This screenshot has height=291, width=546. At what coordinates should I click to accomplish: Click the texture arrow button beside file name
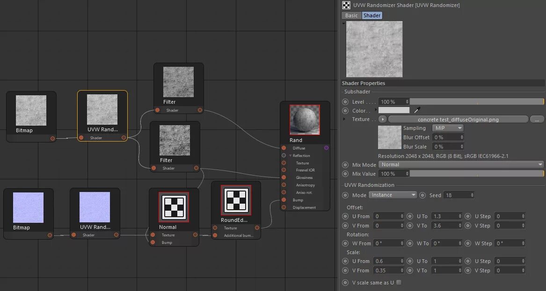pyautogui.click(x=383, y=119)
